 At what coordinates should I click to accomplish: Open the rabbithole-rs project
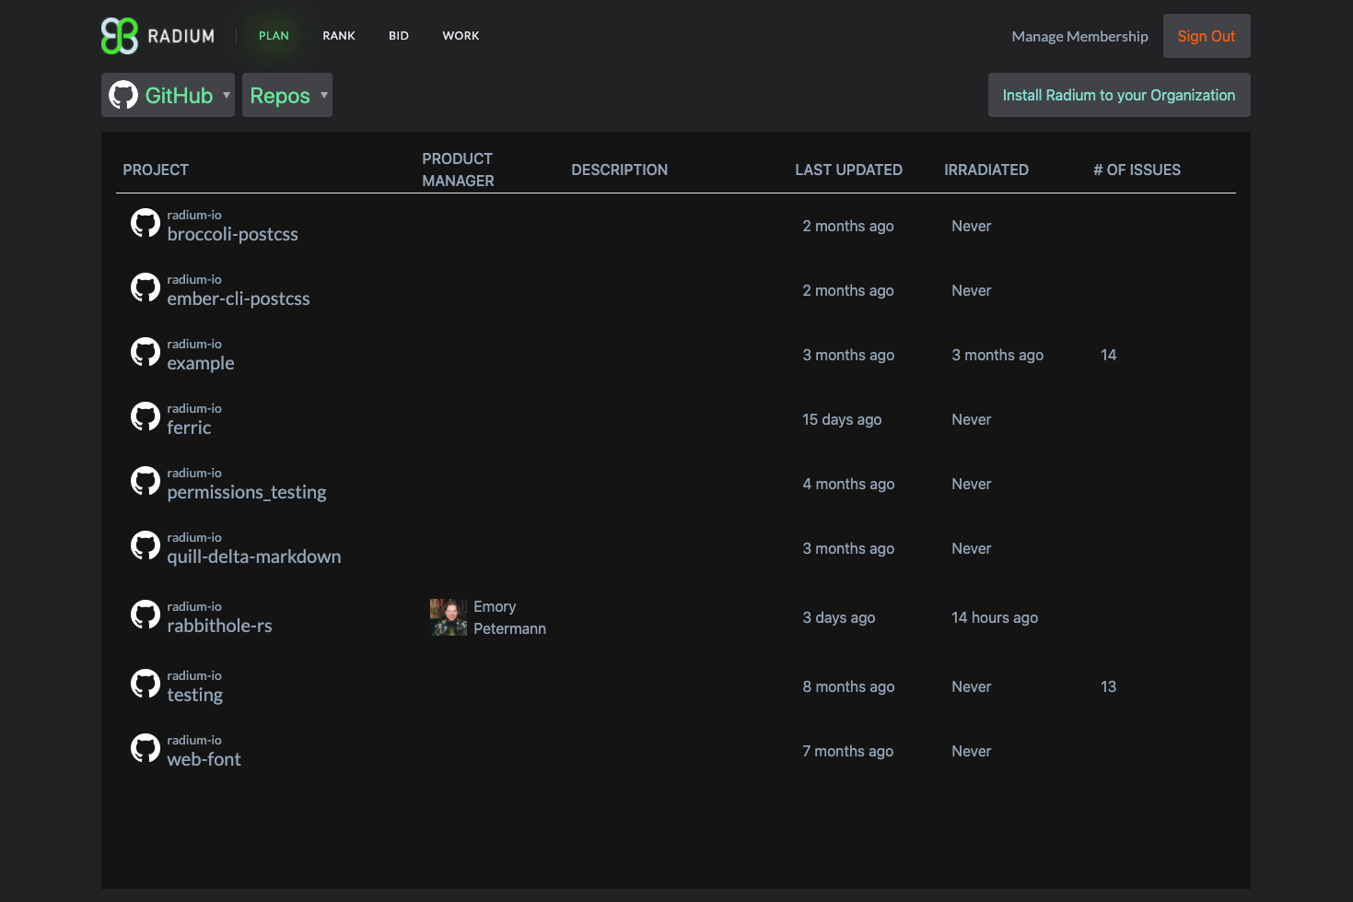219,626
